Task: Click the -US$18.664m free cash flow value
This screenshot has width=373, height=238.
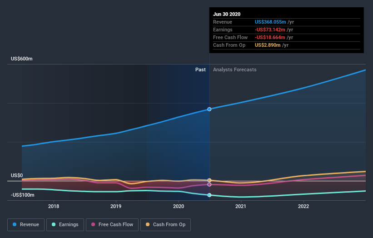Action: tap(270, 37)
